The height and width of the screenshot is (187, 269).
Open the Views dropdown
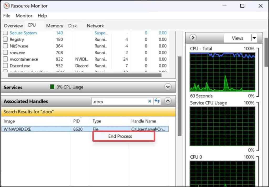tap(254, 38)
